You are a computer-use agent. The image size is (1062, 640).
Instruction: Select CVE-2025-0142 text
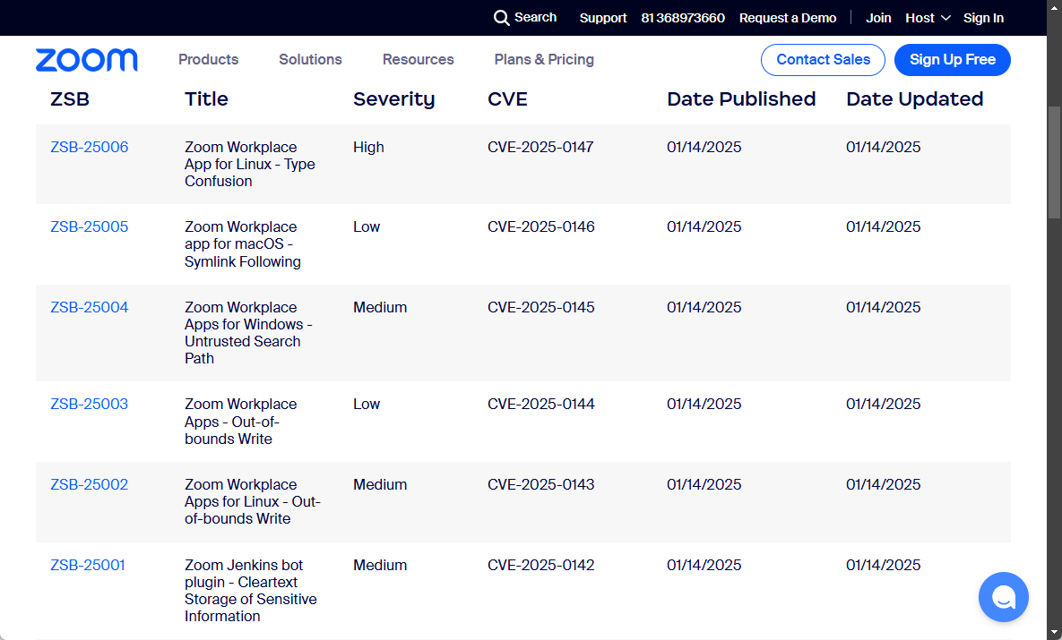click(541, 565)
